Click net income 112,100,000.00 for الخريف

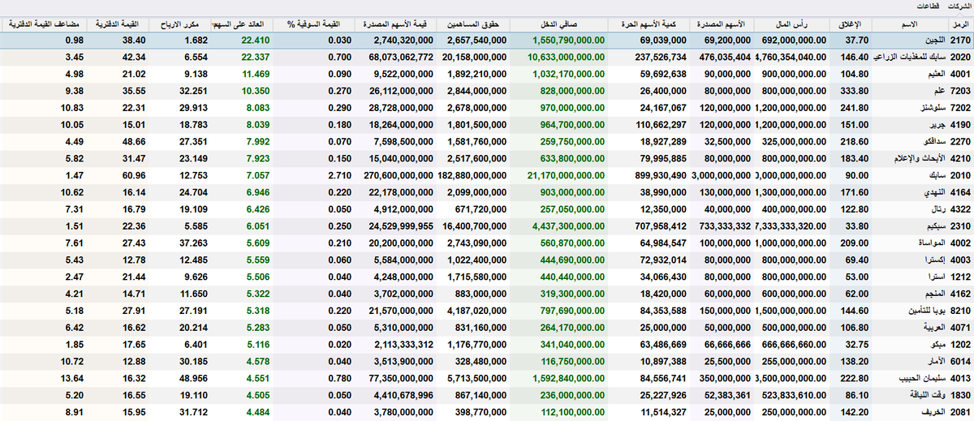(x=573, y=414)
